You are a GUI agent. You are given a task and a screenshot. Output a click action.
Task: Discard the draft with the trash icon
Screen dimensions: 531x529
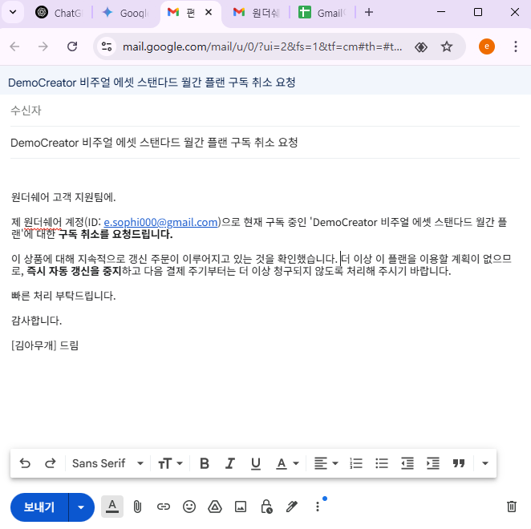pos(512,507)
